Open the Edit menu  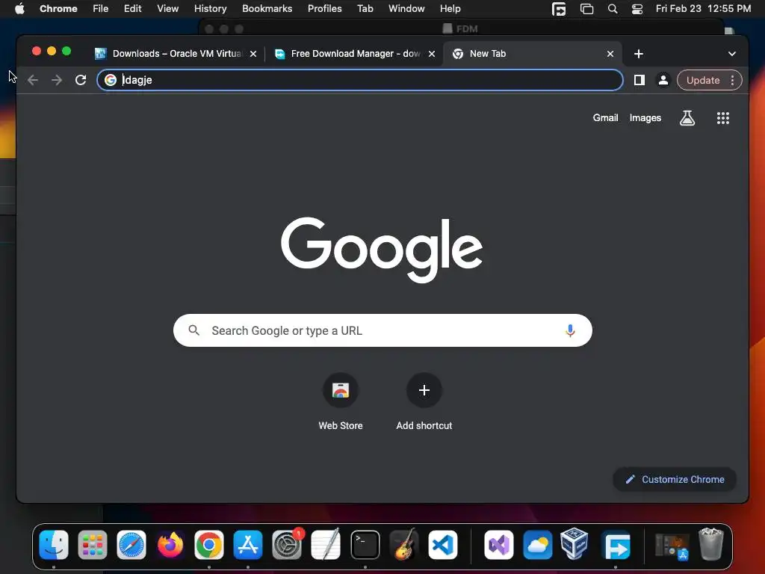click(x=132, y=9)
